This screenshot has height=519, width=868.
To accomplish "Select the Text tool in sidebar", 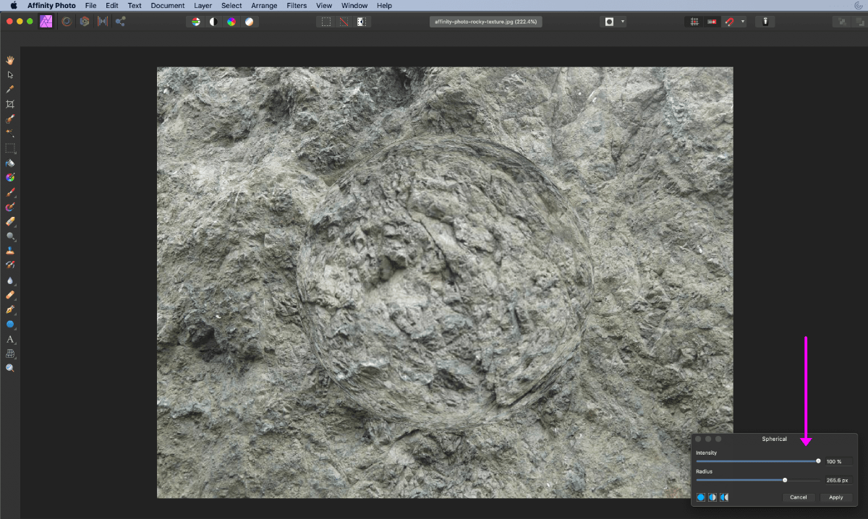I will [x=10, y=339].
